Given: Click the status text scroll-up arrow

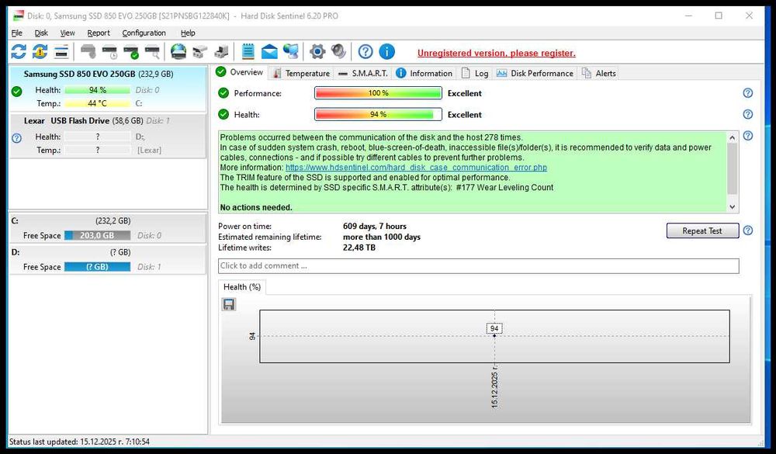Looking at the screenshot, I should [733, 137].
